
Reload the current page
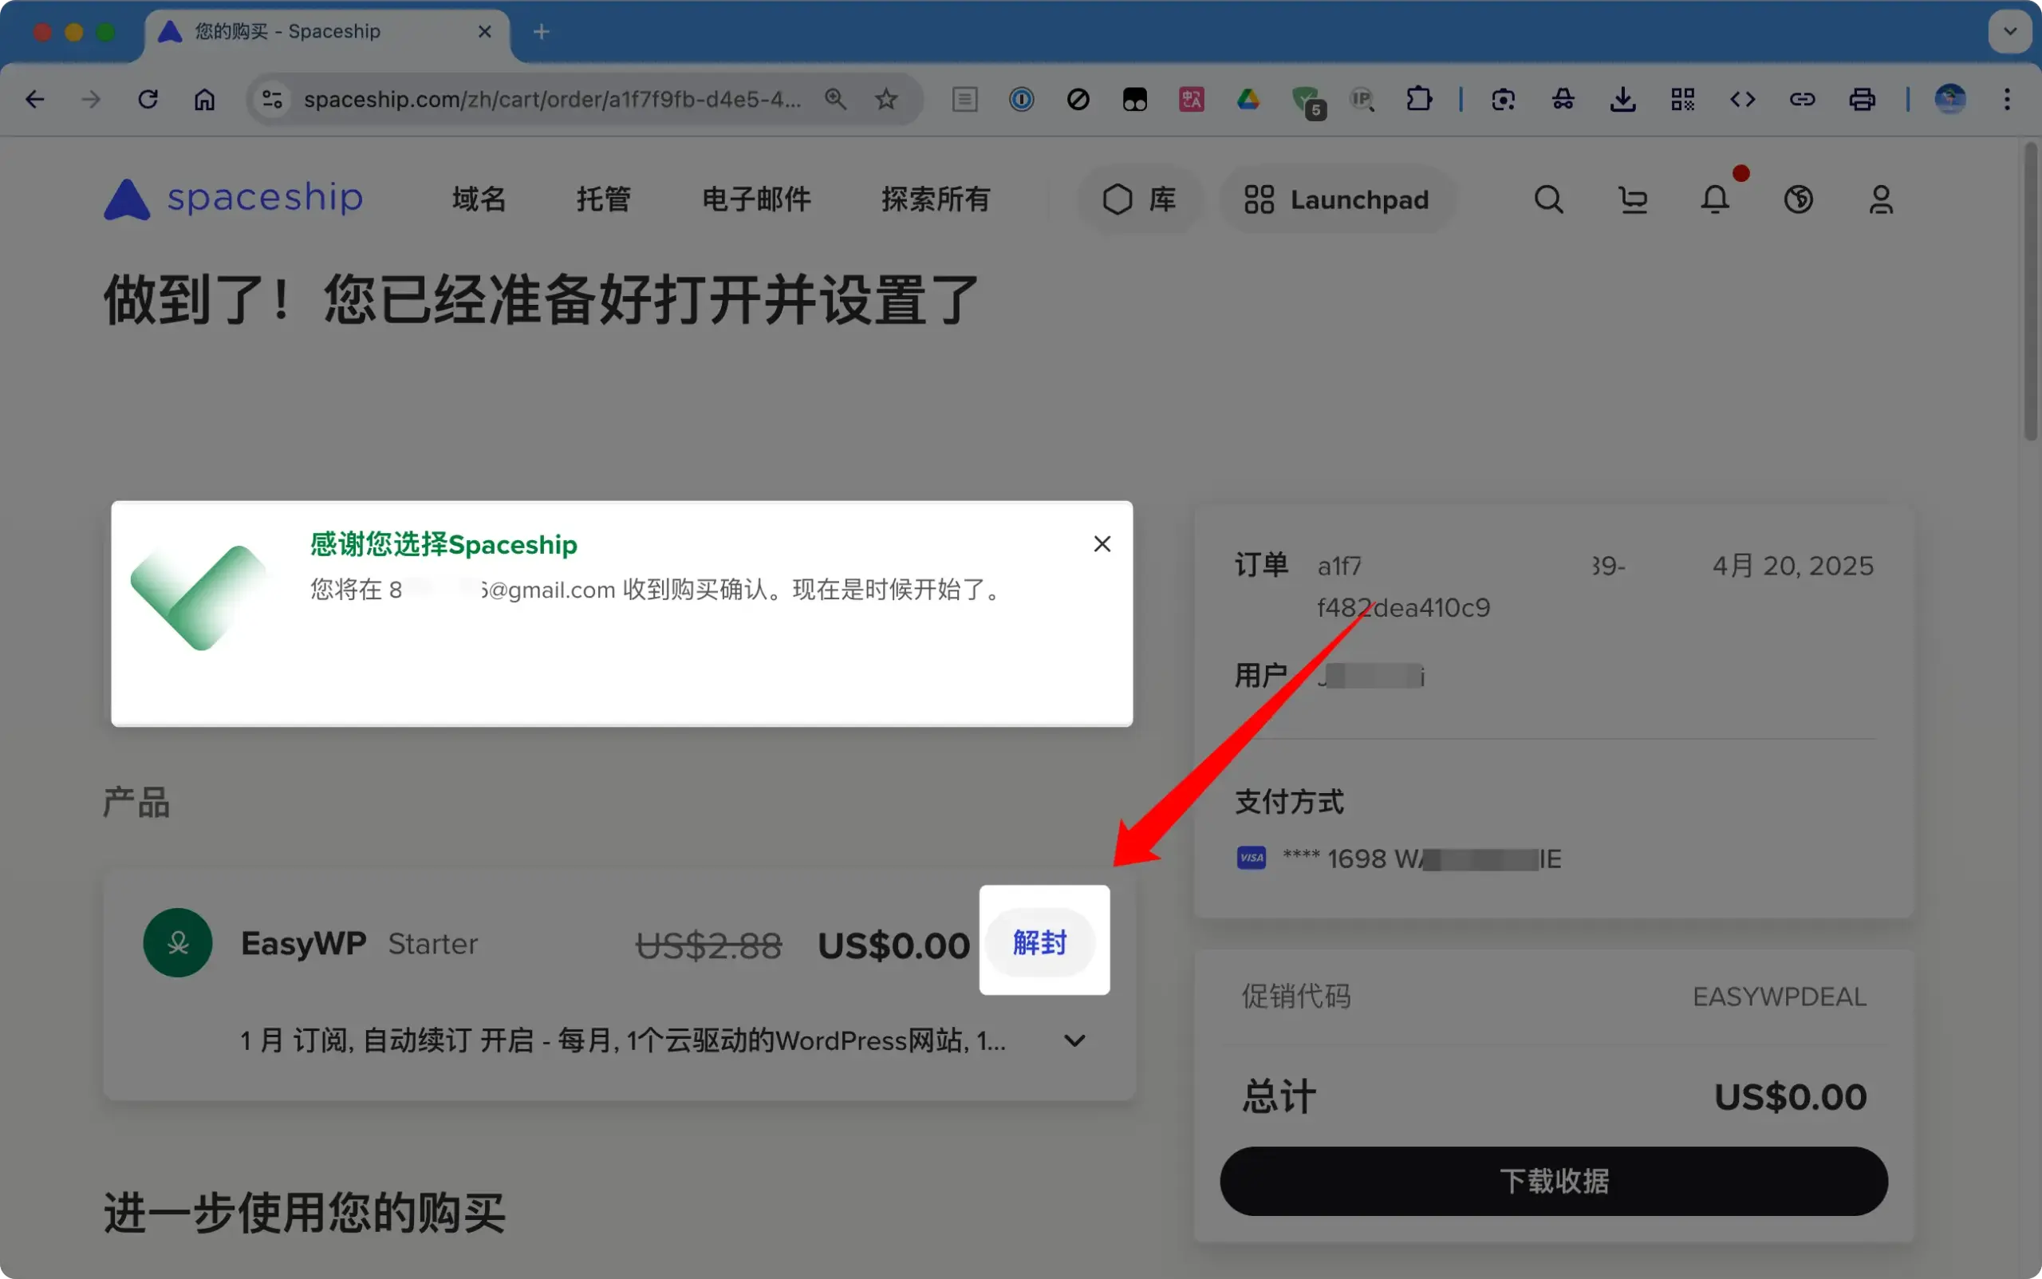(x=148, y=100)
